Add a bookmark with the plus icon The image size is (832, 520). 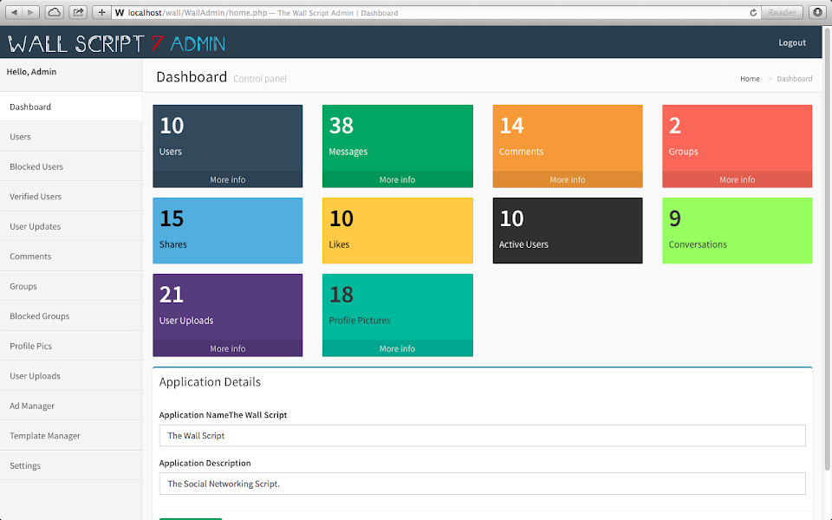101,12
